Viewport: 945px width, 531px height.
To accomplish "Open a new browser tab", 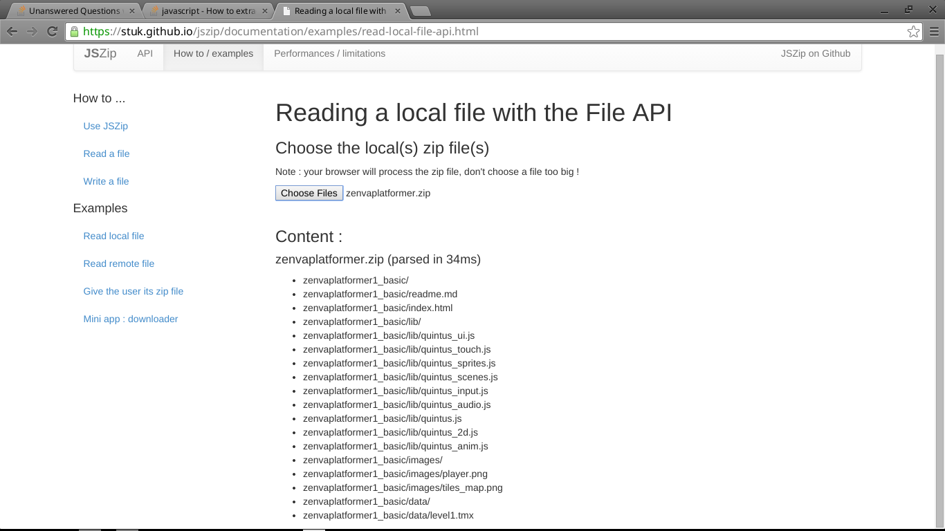I will 419,11.
